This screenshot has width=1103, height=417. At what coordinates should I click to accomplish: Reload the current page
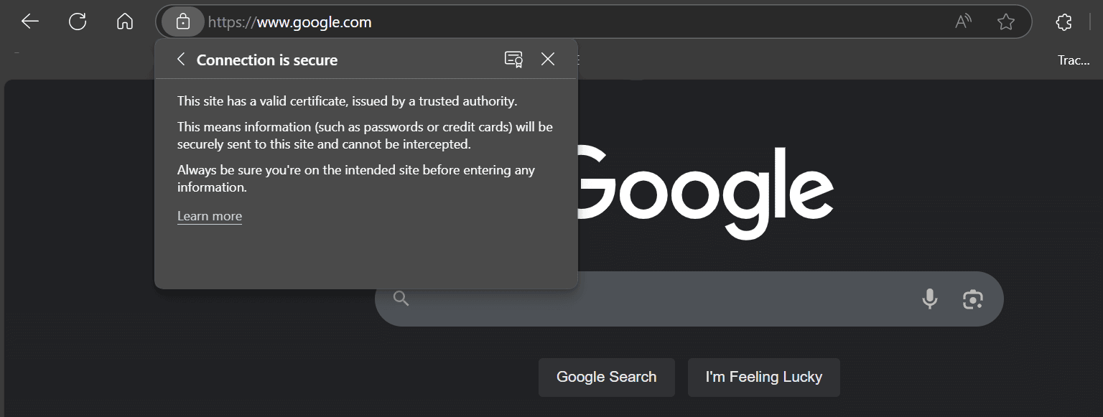pyautogui.click(x=77, y=22)
